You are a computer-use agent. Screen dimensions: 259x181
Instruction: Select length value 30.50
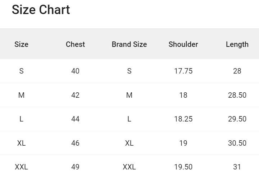[237, 143]
